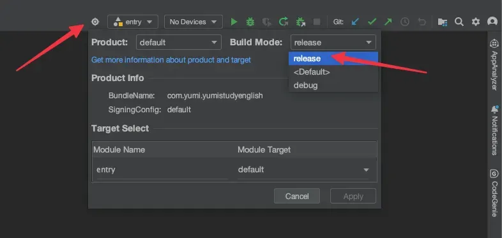Click the user account avatar icon

(x=492, y=22)
